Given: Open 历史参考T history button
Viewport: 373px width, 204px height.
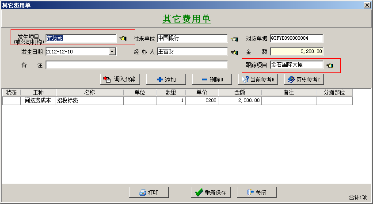Looking at the screenshot, I should pos(304,79).
